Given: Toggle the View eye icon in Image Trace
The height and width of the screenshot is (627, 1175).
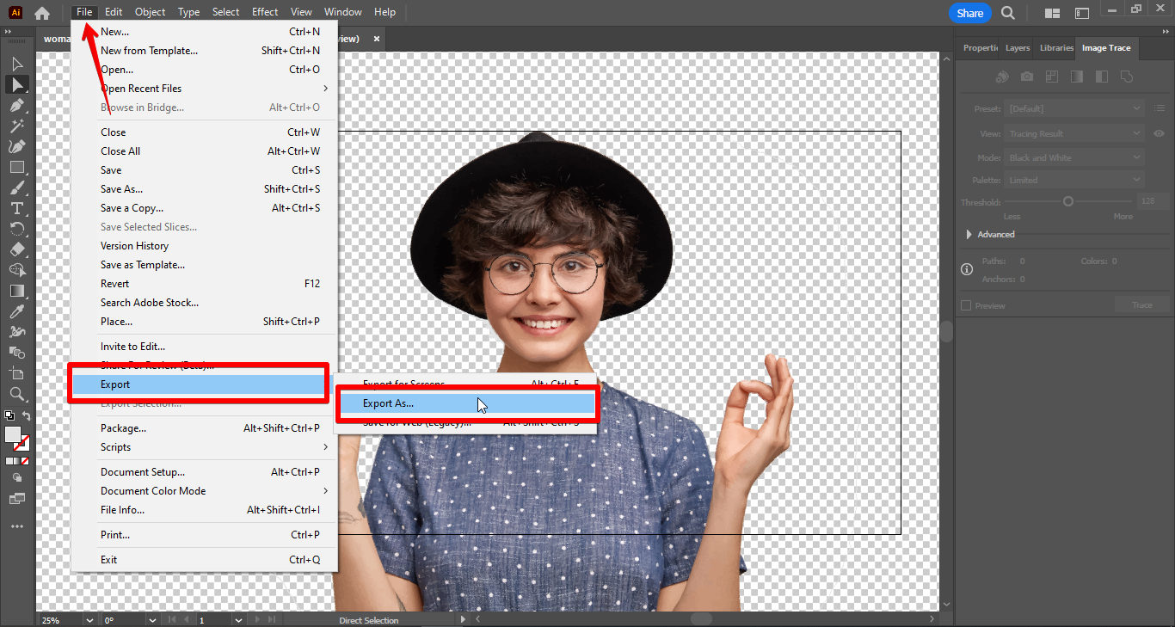Looking at the screenshot, I should point(1159,133).
